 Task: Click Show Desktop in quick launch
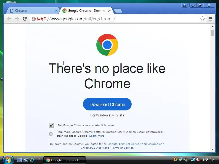click(19, 160)
